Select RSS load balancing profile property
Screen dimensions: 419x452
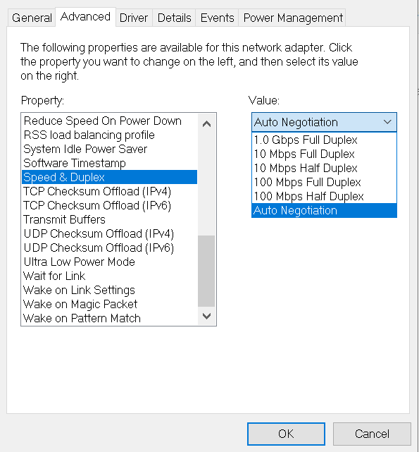[110, 135]
